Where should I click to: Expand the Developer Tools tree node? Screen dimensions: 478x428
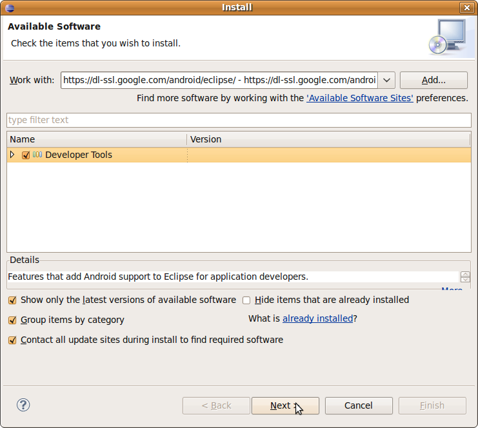click(12, 155)
